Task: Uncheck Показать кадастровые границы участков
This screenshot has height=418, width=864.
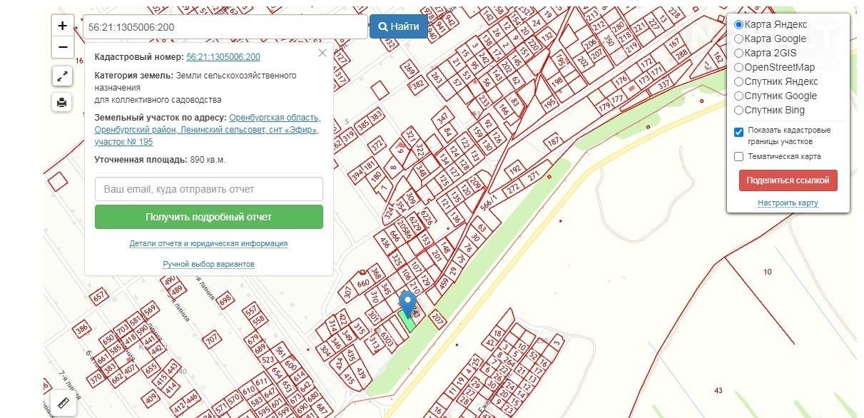Action: coord(739,132)
